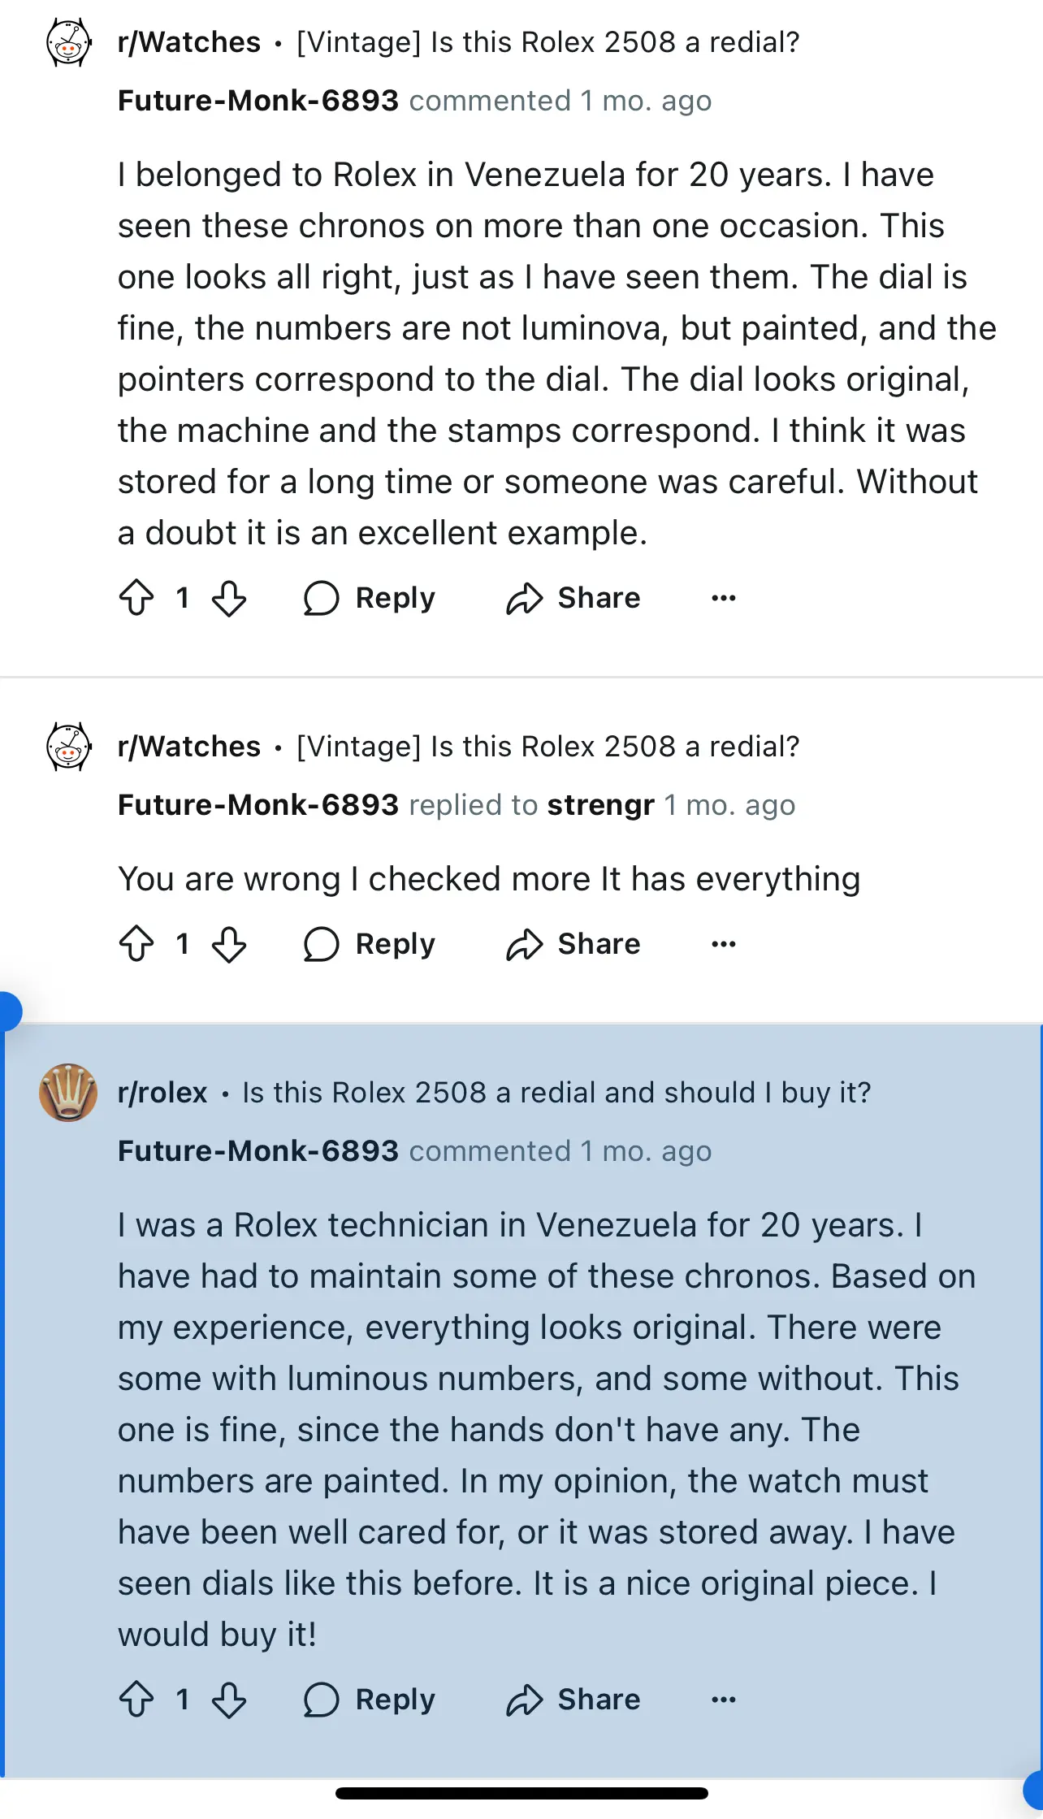Screen dimensions: 1043x1819
Task: Share the r/rolex technician comment
Action: [x=573, y=1700]
